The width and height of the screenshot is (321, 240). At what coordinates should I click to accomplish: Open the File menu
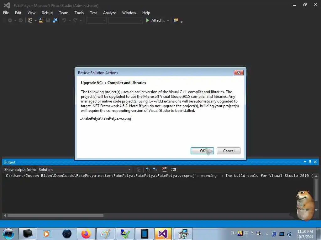(x=6, y=12)
